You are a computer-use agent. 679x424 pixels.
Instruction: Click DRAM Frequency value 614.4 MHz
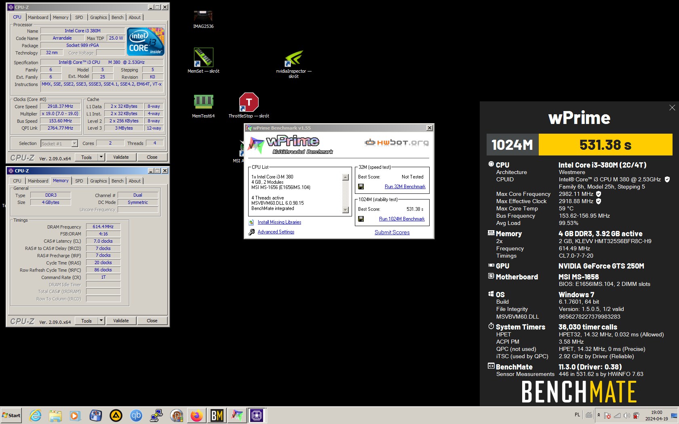click(103, 227)
